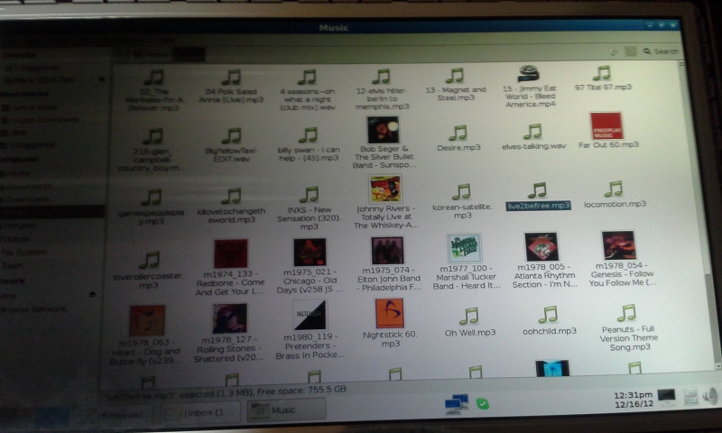Open Pictures in the sidebar
The height and width of the screenshot is (433, 722).
coord(18,226)
